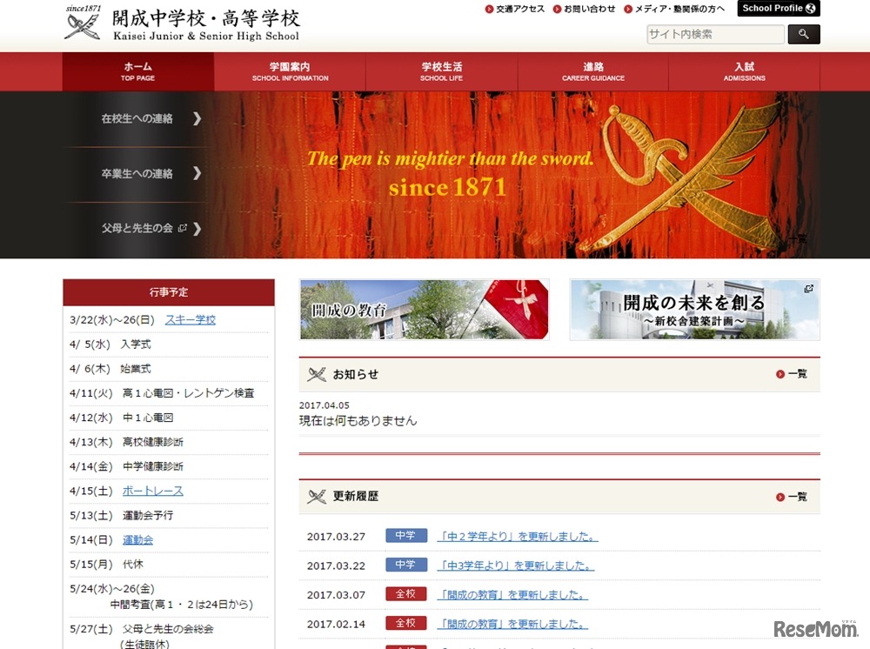
Task: Open 一覧 list link in 更新履歴 section
Action: point(798,497)
